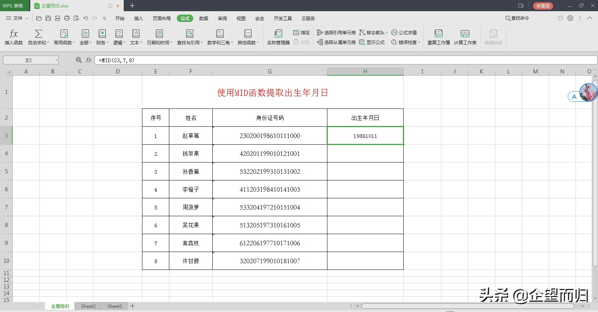The width and height of the screenshot is (598, 312).
Task: Click the horizontal scrollbar at the bottom
Action: [467, 306]
